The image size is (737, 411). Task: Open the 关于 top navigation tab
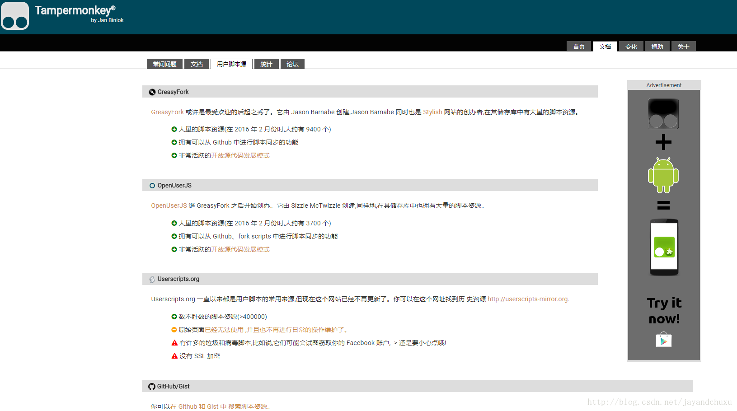(x=684, y=47)
